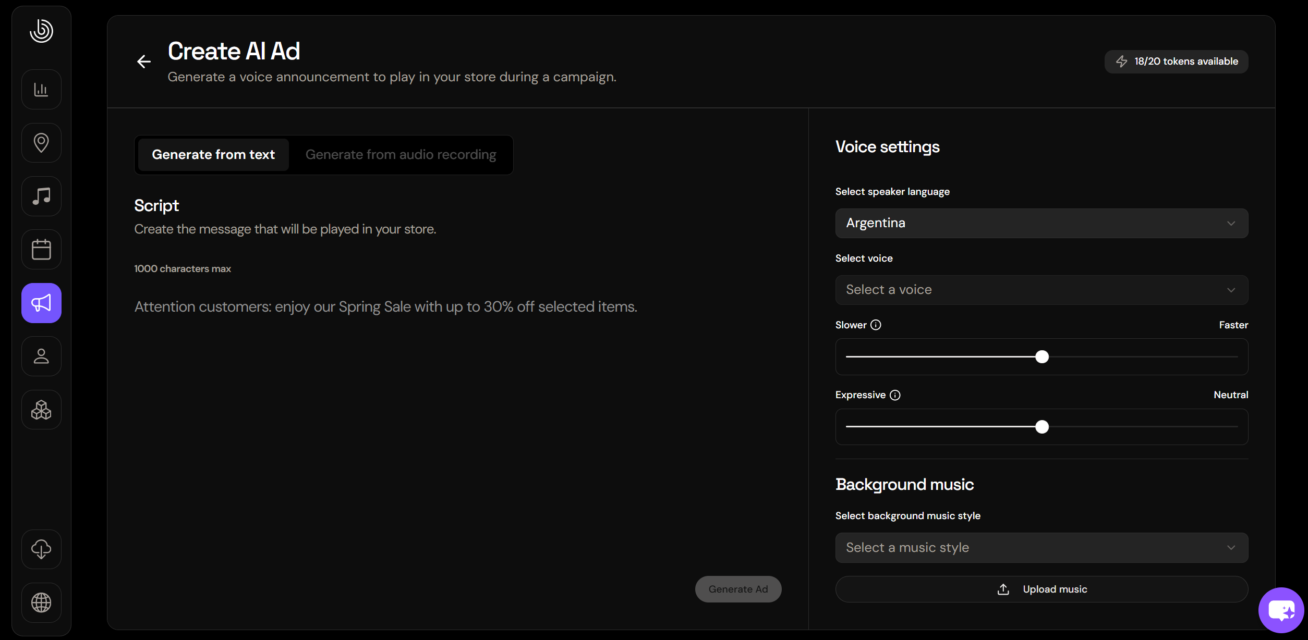Open the chat assistant bubble
Image resolution: width=1308 pixels, height=640 pixels.
point(1281,610)
